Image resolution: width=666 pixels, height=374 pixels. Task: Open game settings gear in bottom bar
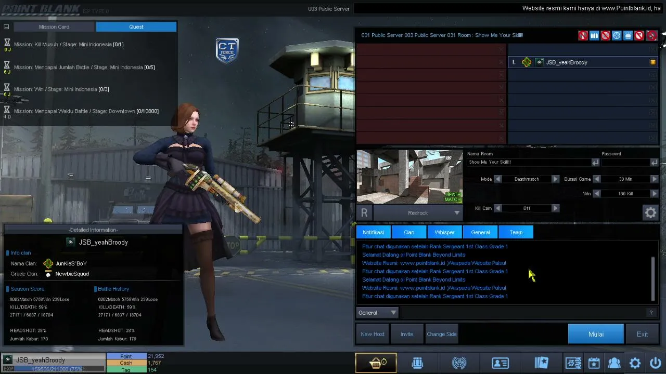coord(635,363)
